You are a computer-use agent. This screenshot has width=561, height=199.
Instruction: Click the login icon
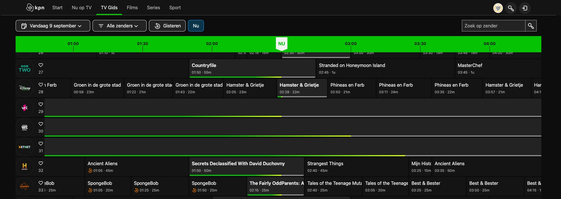tap(525, 8)
